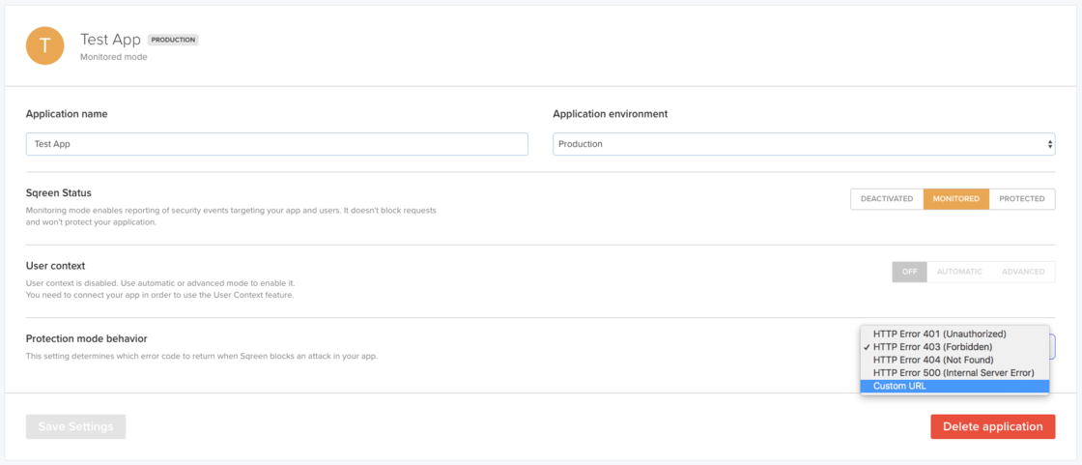Click the Save Settings button
This screenshot has width=1082, height=465.
[x=75, y=426]
